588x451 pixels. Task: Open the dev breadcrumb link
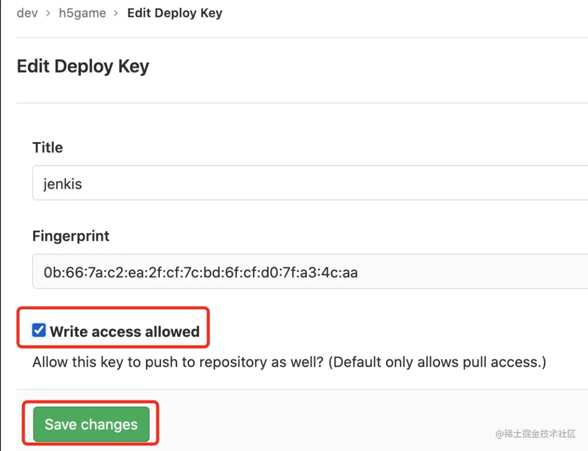coord(27,13)
